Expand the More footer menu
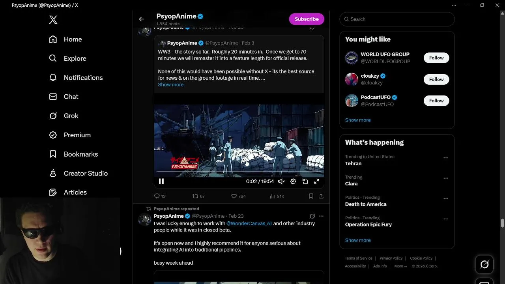Screen dimensions: 505x284 pyautogui.click(x=400, y=266)
